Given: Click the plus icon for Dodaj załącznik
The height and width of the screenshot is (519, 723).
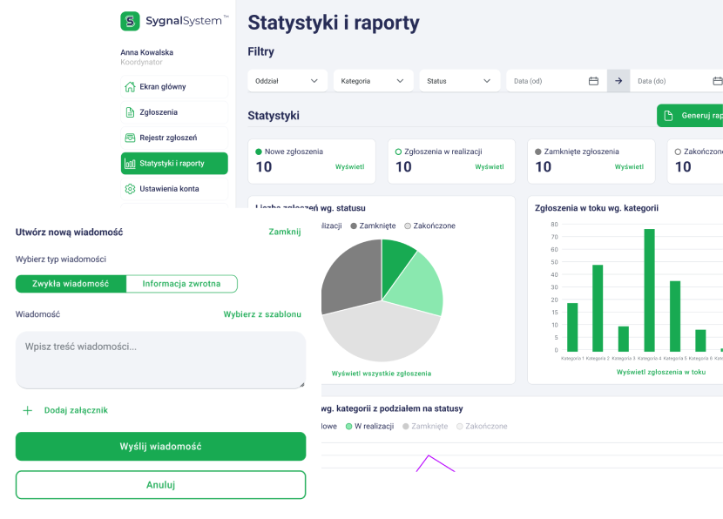Looking at the screenshot, I should pyautogui.click(x=27, y=410).
